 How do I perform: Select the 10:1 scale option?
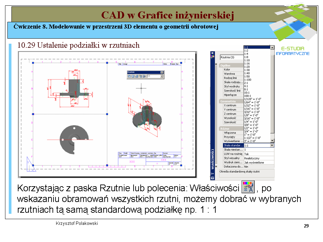257,93
